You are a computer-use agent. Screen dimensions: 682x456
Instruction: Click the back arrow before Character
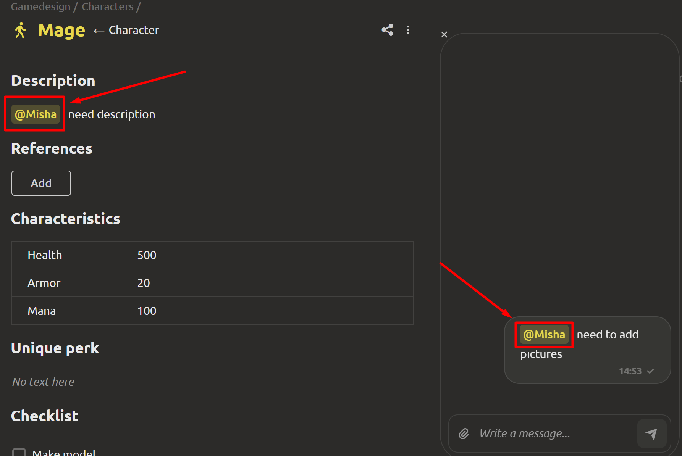click(x=99, y=31)
